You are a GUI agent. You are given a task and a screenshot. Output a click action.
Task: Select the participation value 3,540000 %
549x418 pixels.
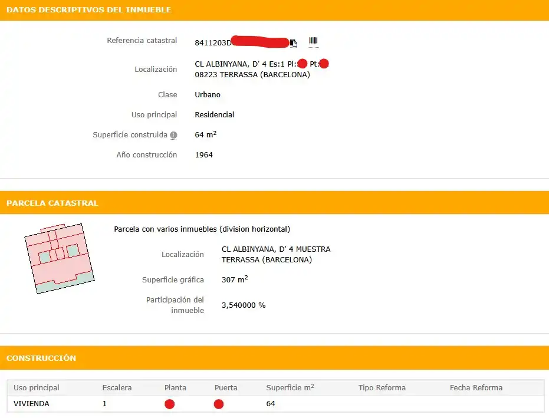(244, 305)
